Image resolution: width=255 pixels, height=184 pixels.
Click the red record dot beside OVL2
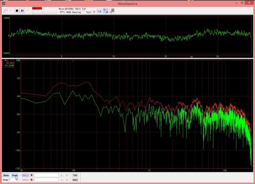pos(31,180)
